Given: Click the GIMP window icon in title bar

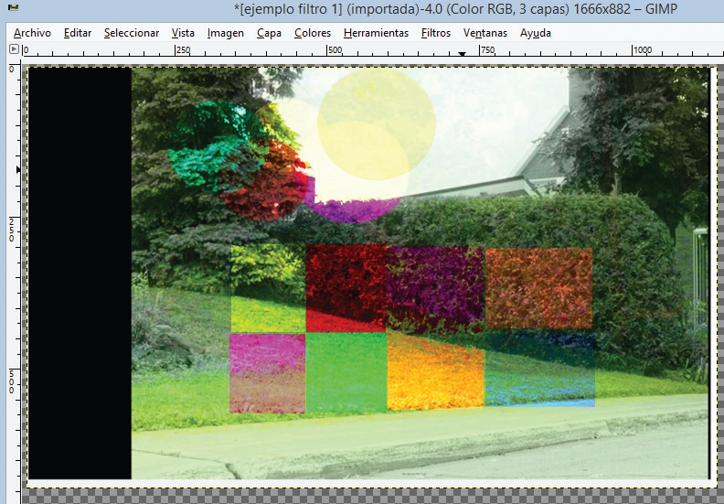Looking at the screenshot, I should [14, 7].
